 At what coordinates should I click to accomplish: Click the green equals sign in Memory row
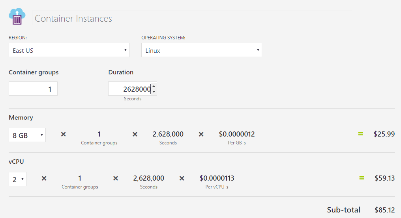360,134
